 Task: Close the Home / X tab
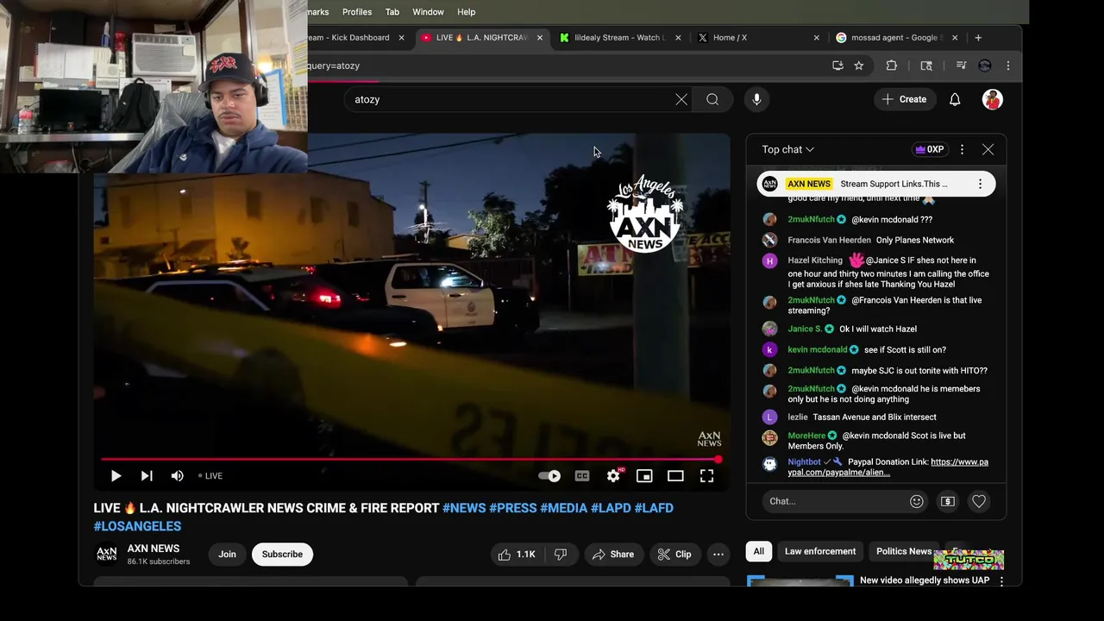click(816, 38)
